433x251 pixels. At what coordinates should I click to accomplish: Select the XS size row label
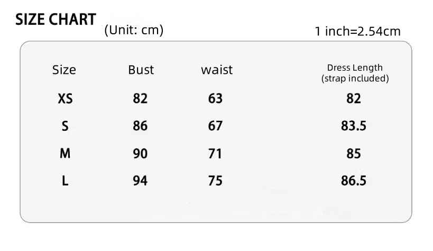(x=65, y=99)
